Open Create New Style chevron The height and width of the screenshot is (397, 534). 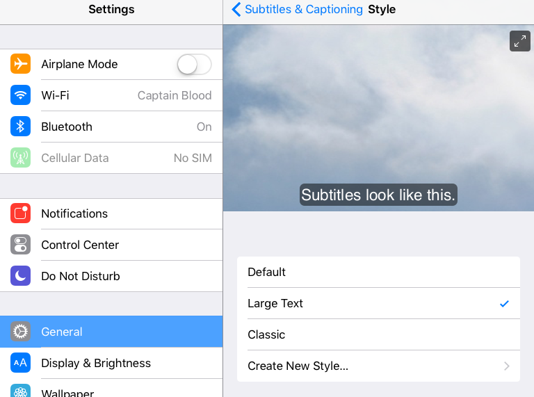(507, 366)
